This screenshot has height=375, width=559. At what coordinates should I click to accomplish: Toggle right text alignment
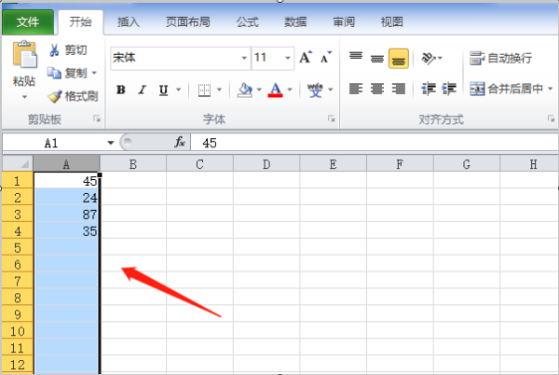tap(398, 89)
